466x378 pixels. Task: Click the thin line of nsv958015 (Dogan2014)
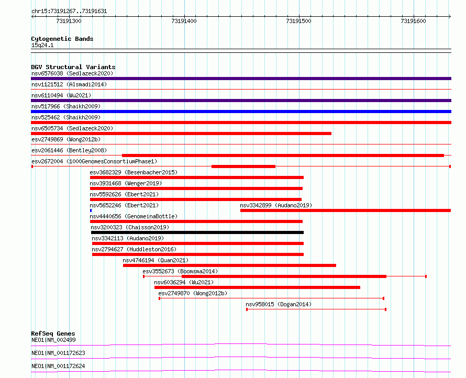pos(316,309)
